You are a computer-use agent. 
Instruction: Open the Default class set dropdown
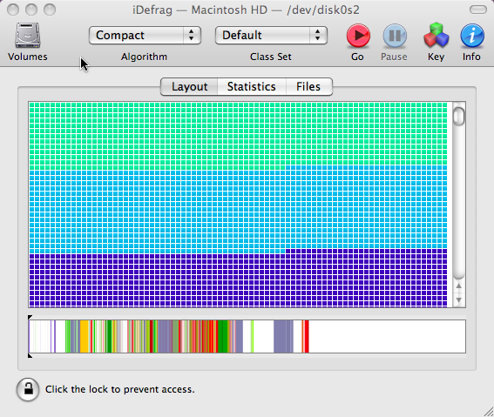click(271, 35)
